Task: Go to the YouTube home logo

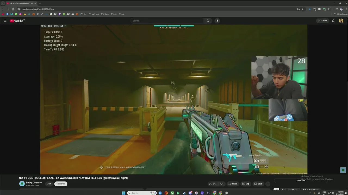Action: pyautogui.click(x=17, y=21)
